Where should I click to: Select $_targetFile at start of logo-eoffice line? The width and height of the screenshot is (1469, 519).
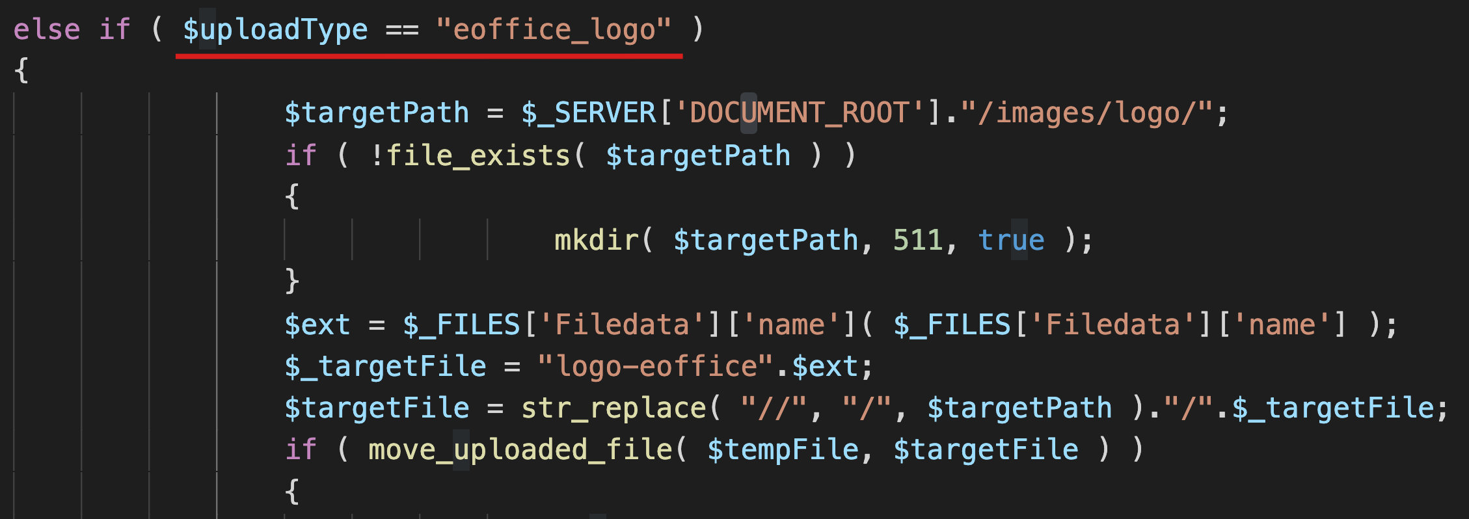tap(385, 366)
